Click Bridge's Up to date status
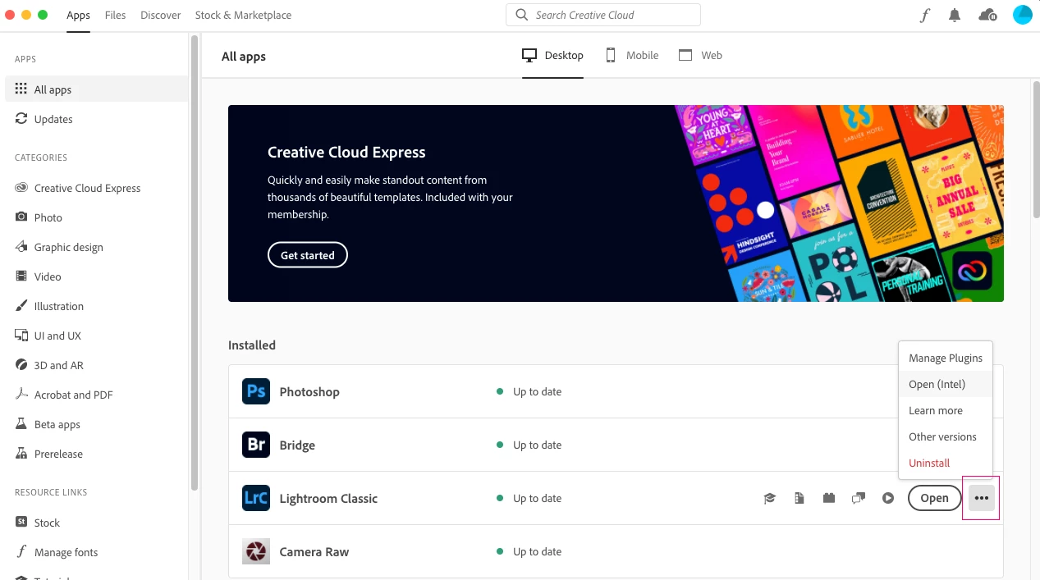 point(529,445)
